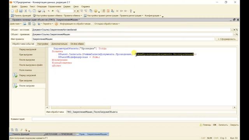Switch to the Дополнительно tab
Image resolution: width=249 pixels, height=140 pixels.
(x=59, y=44)
